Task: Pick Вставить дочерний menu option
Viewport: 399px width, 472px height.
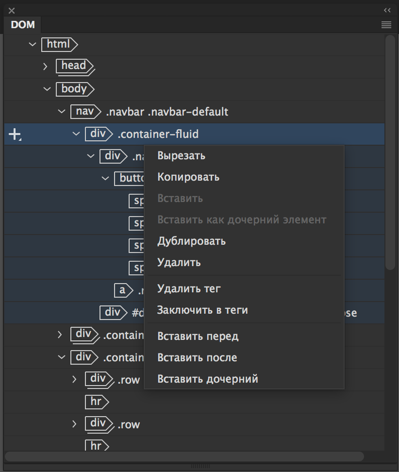Action: click(207, 379)
